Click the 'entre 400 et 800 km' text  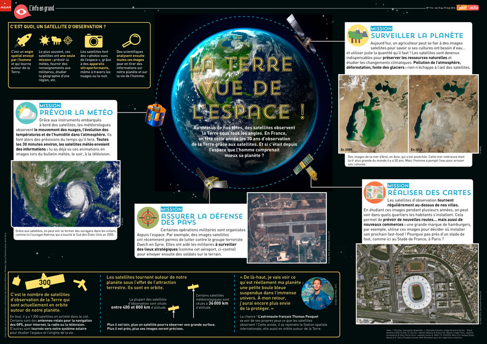(x=130, y=307)
